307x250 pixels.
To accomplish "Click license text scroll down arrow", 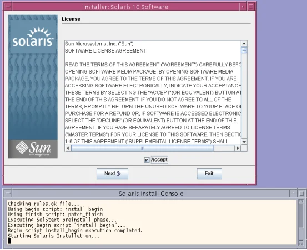I will [244, 142].
